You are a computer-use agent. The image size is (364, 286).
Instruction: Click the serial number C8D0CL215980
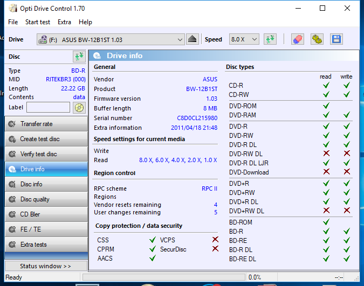(197, 118)
